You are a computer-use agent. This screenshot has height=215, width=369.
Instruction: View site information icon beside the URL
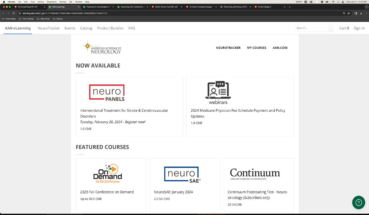point(20,13)
